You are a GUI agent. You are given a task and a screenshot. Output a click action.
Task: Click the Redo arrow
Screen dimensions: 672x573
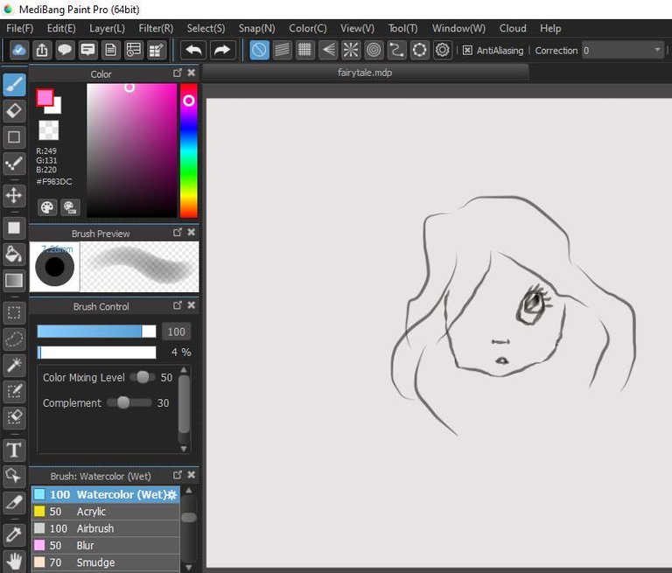(222, 50)
